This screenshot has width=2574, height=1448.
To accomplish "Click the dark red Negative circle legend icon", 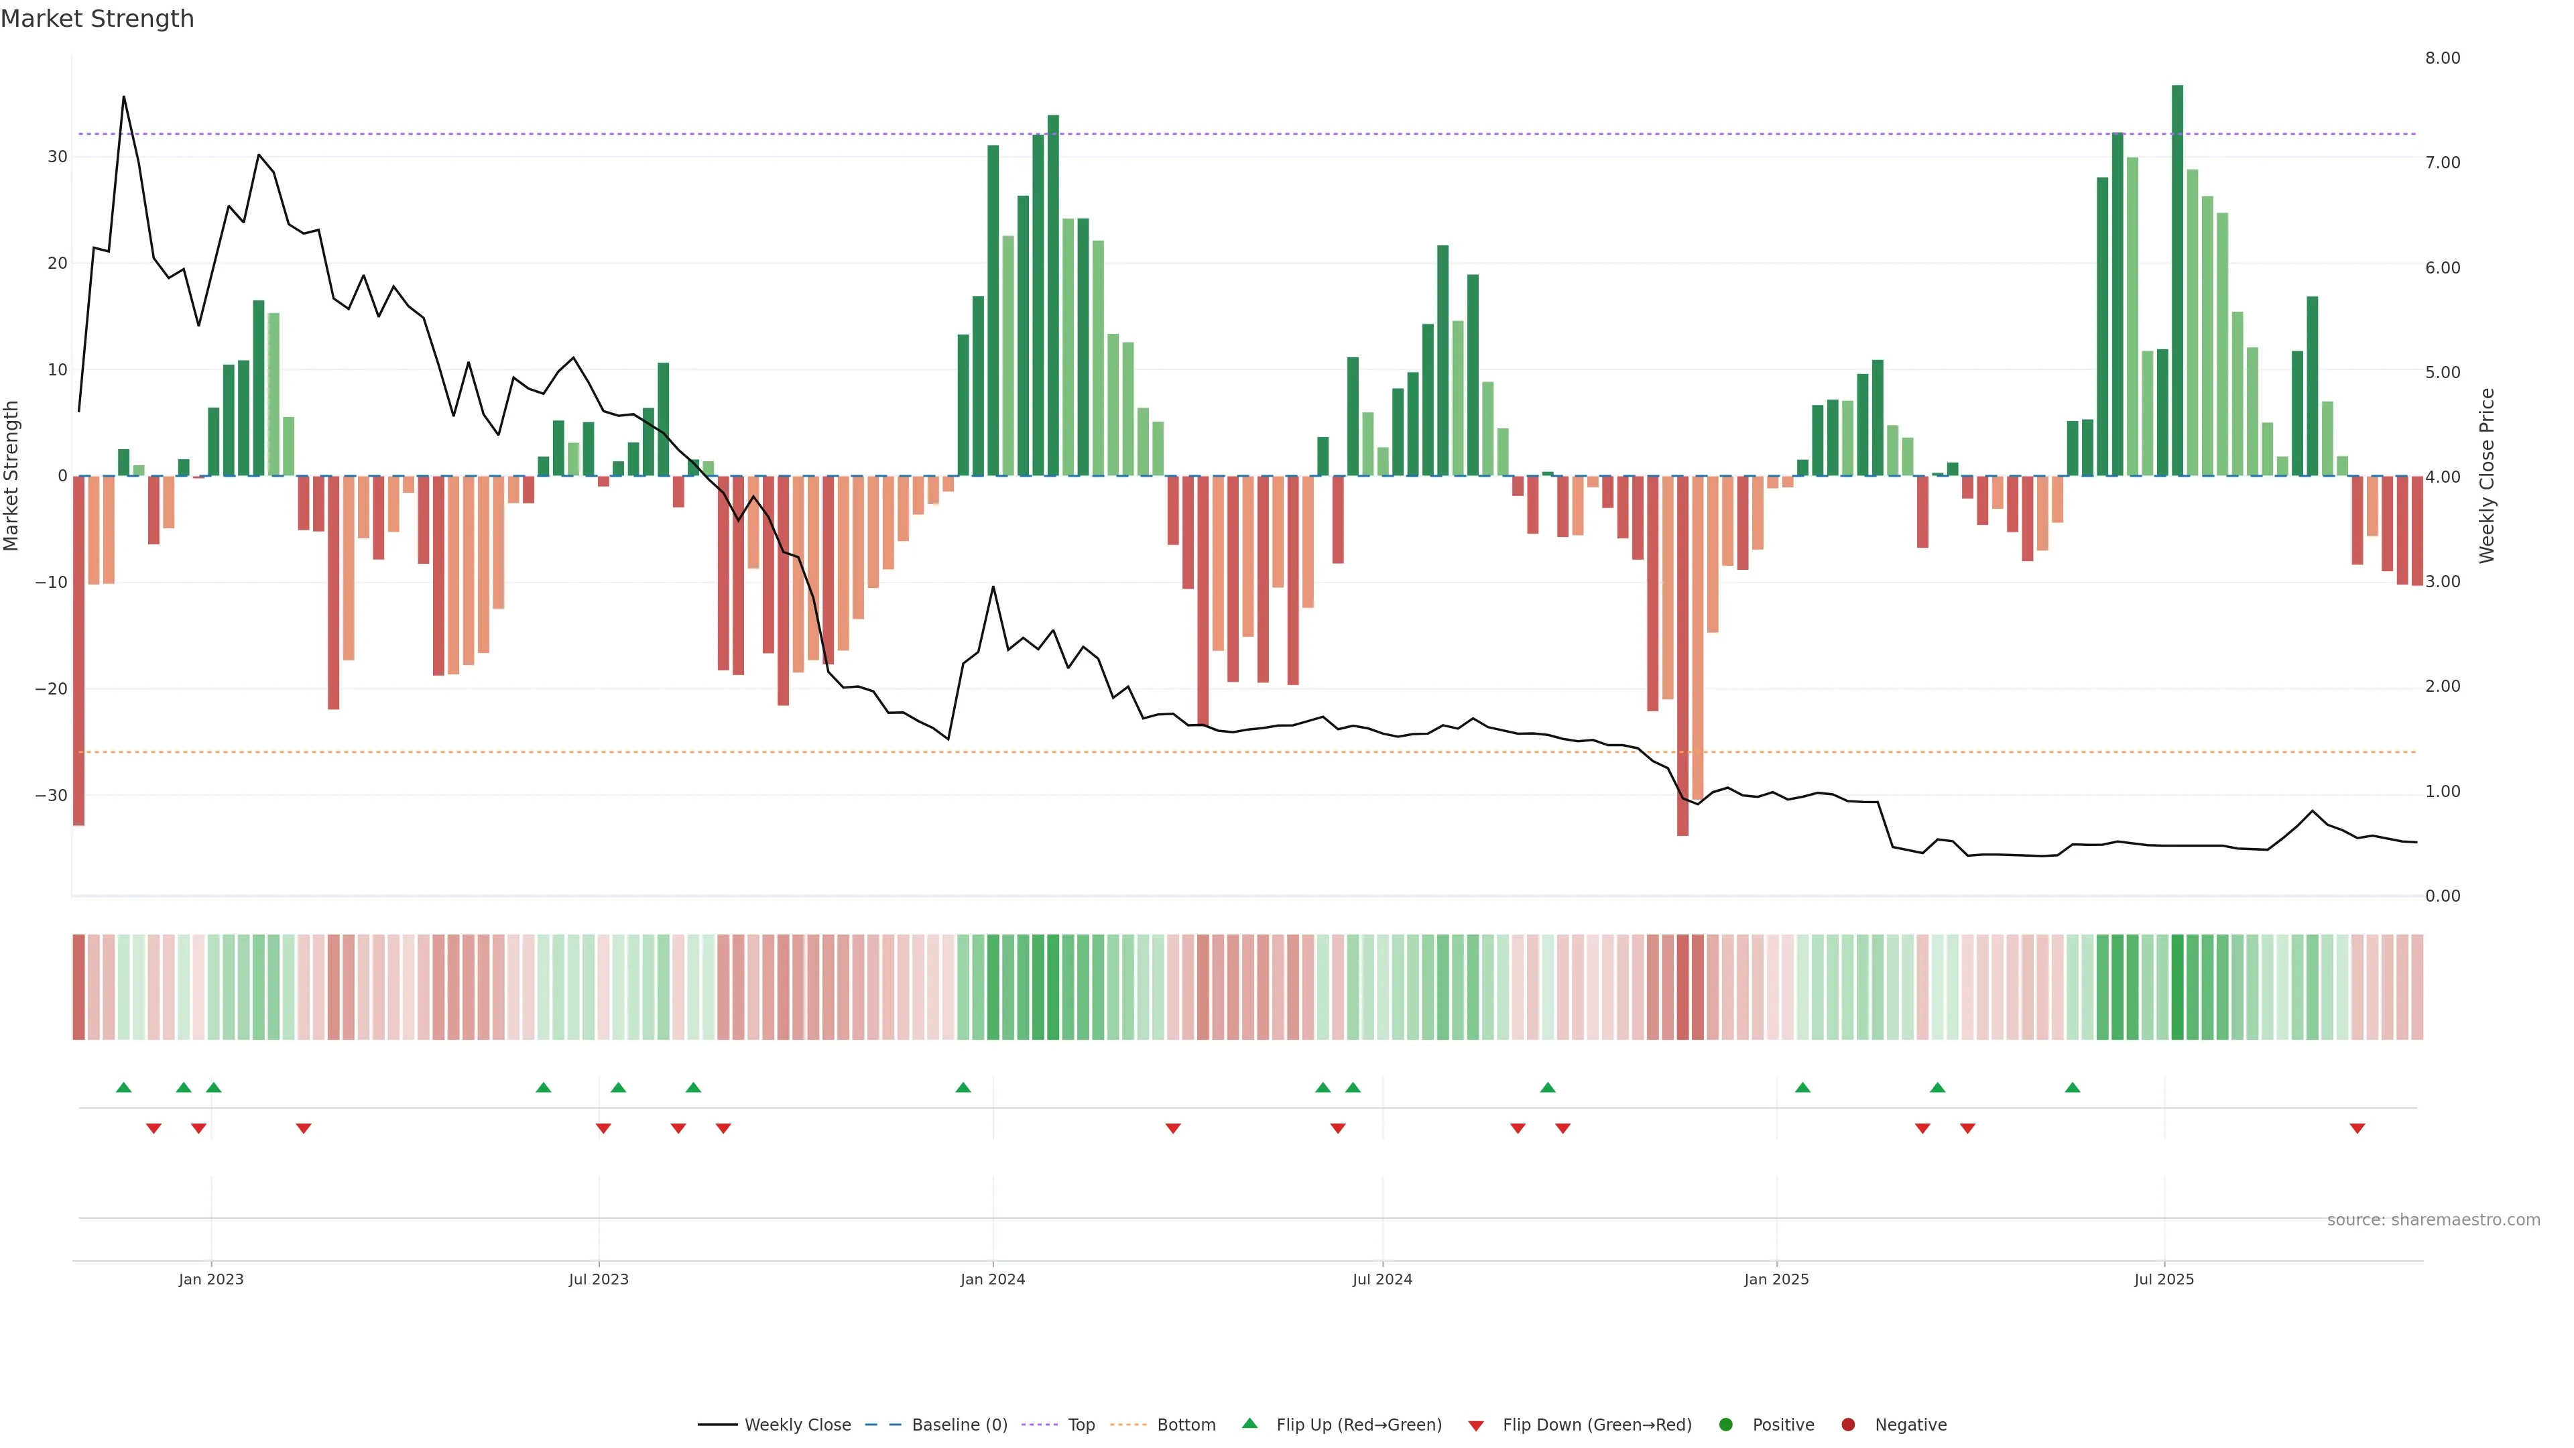I will tap(1847, 1424).
